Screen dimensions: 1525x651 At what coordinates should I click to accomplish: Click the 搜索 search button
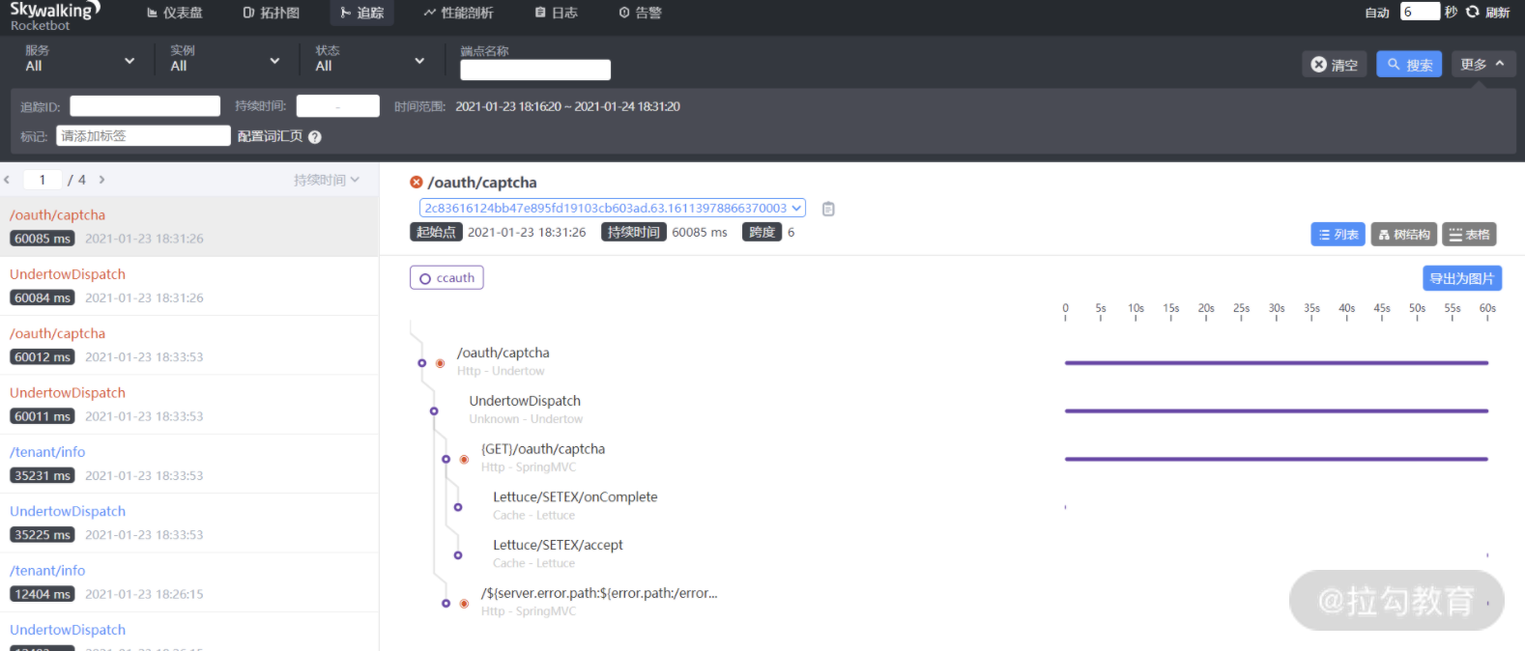tap(1409, 65)
